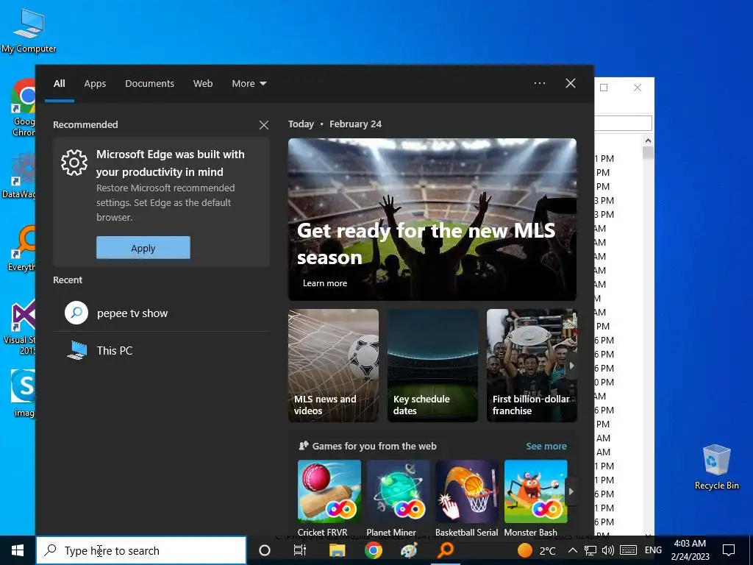Click the magnifier icon beside pepee tv show
The image size is (753, 565).
[x=76, y=313]
